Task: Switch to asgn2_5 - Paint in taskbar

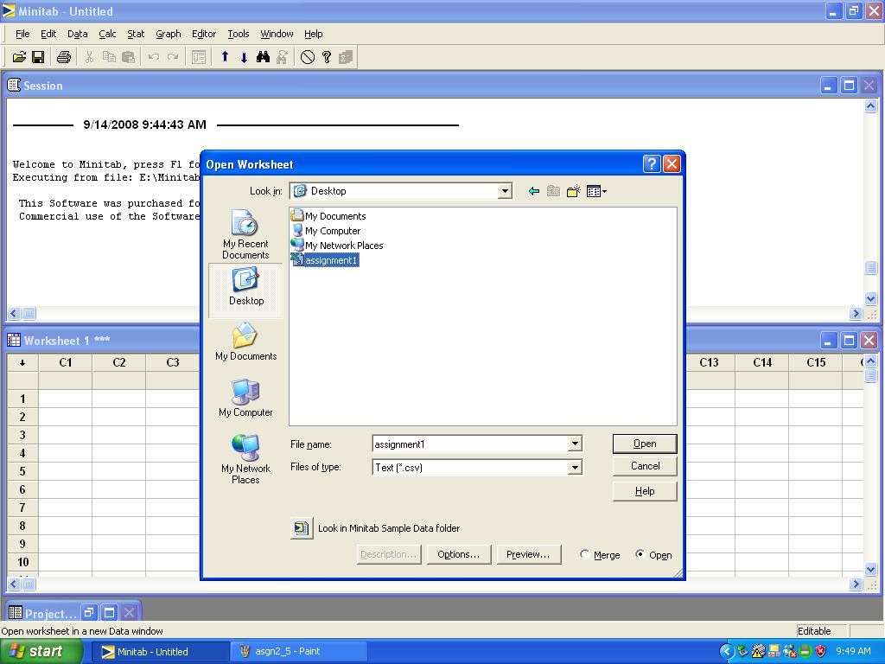Action: (x=298, y=652)
